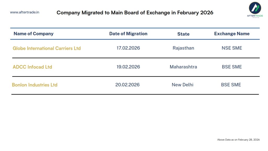Viewport: 268px width, 151px height.
Task: Open the Bonlon Industries Ltd entry
Action: pyautogui.click(x=35, y=85)
